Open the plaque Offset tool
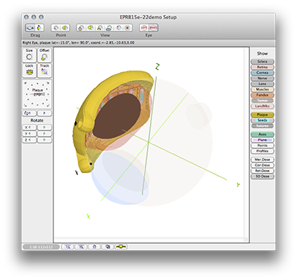 (x=45, y=55)
